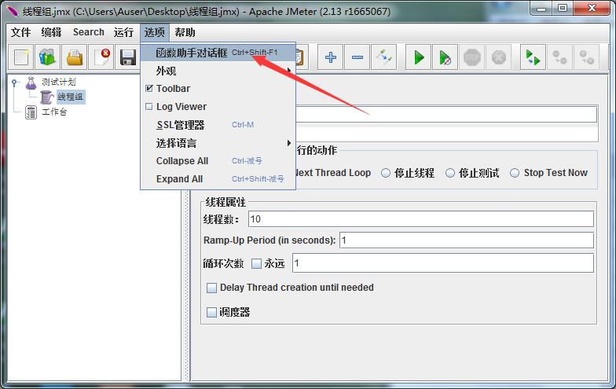Select the 停止线程 radio button
This screenshot has width=616, height=389.
(x=386, y=173)
